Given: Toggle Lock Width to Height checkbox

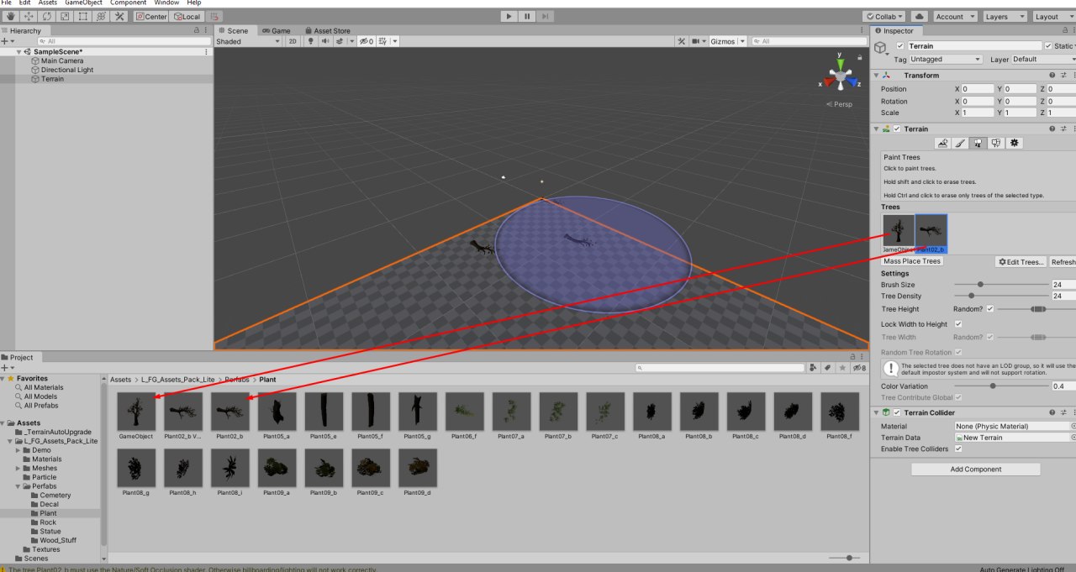Looking at the screenshot, I should (958, 324).
